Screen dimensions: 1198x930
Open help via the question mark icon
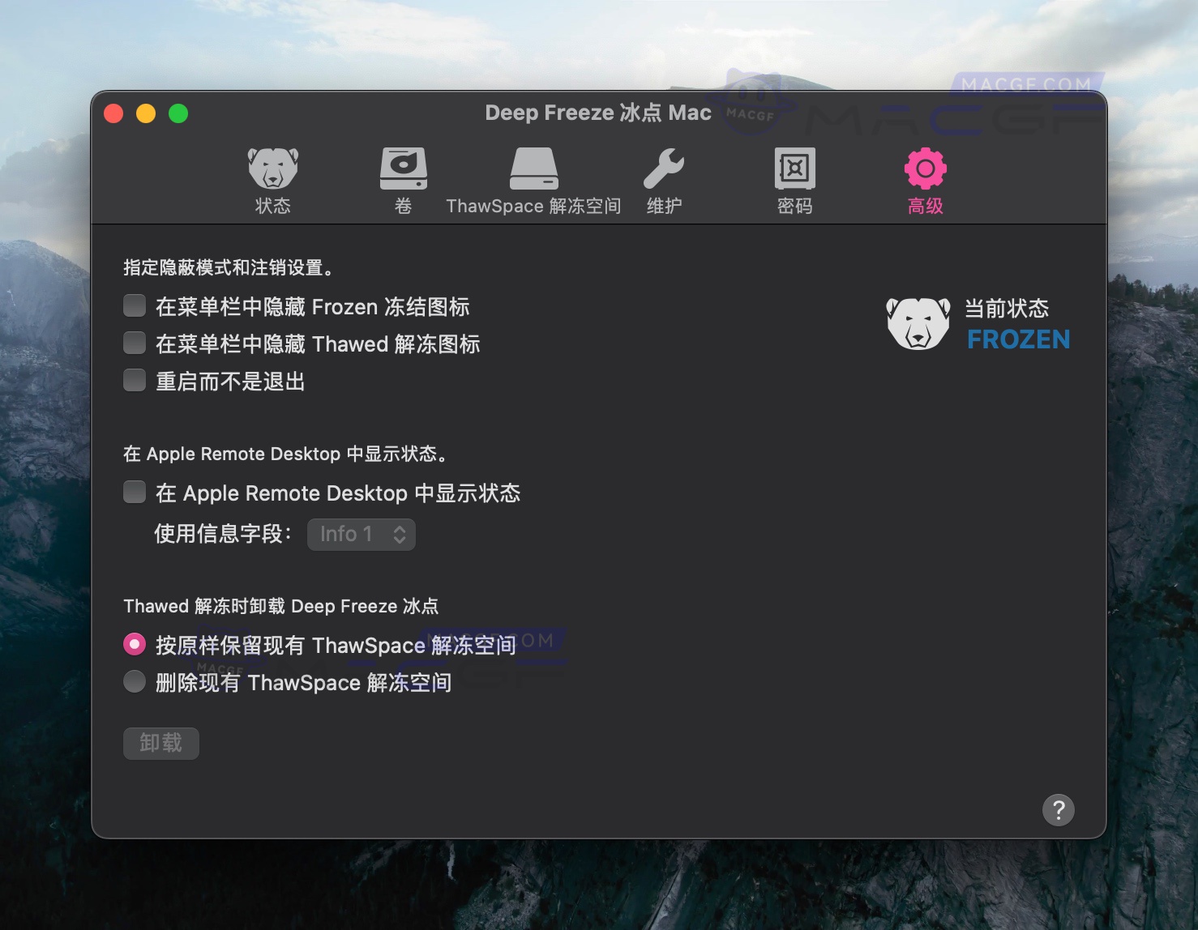(1058, 810)
